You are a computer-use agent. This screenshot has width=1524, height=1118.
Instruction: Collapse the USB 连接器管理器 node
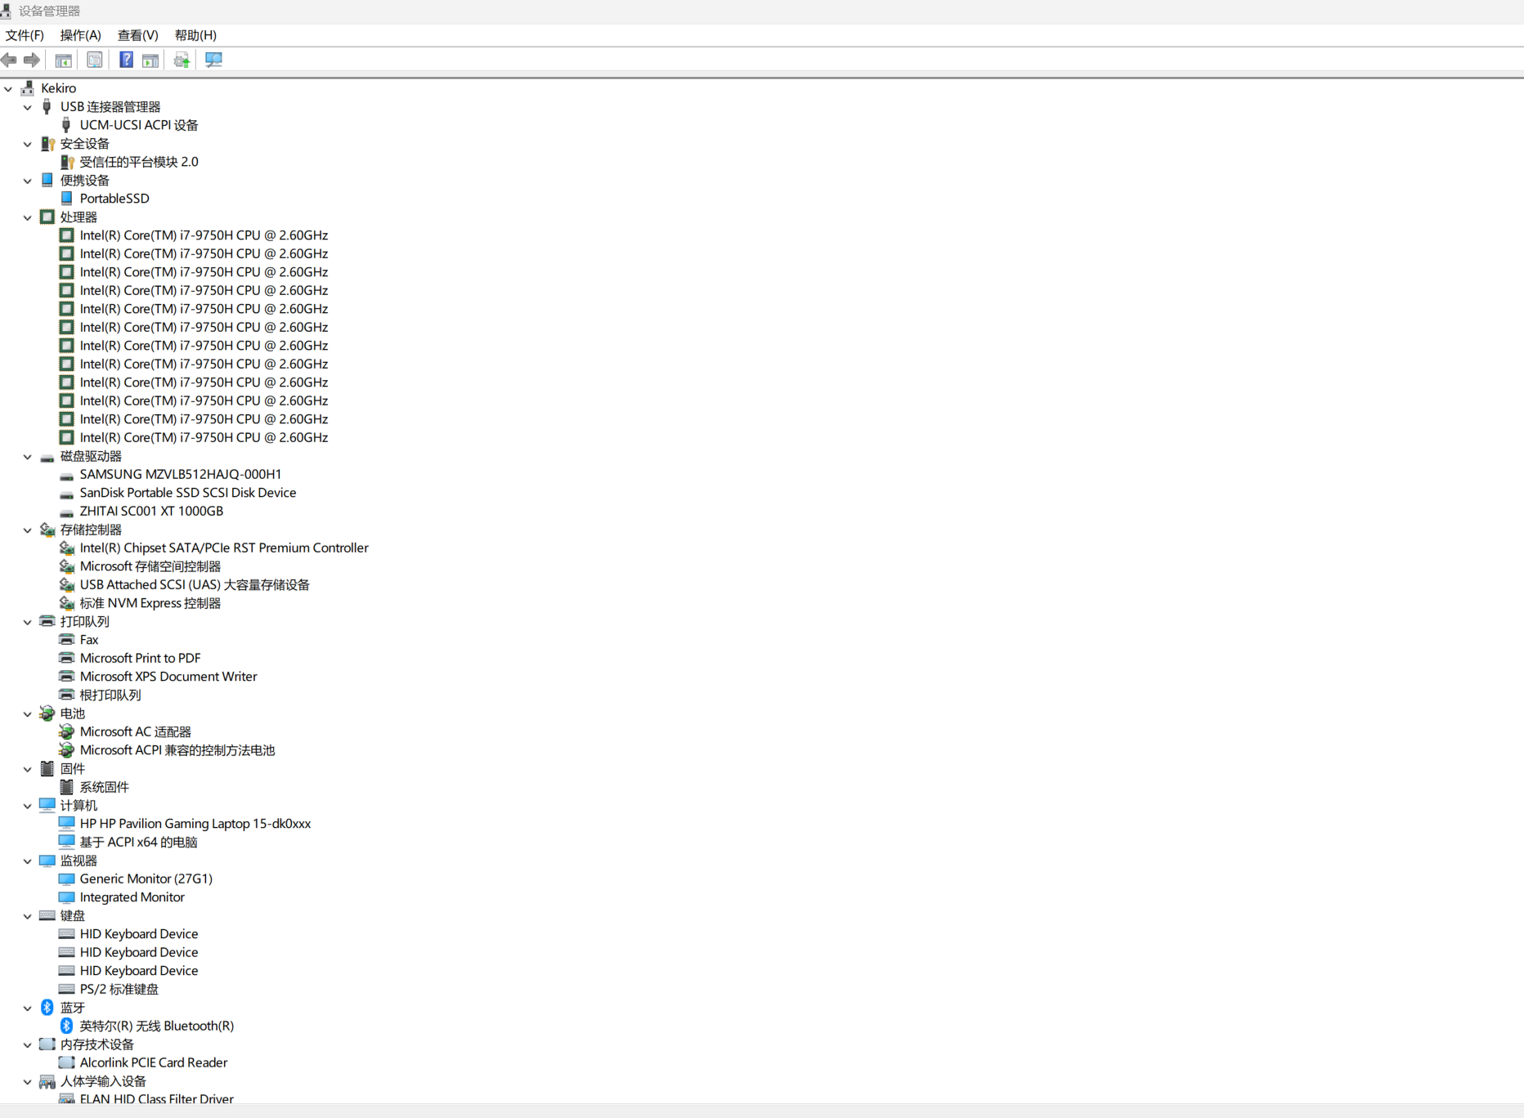coord(28,107)
